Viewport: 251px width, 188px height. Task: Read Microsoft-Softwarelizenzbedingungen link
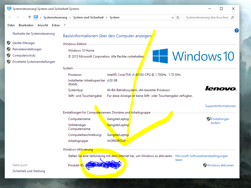(201, 158)
